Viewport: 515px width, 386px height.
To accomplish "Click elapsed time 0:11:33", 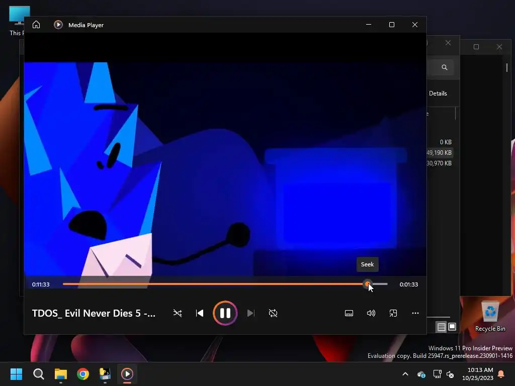I will coord(41,284).
